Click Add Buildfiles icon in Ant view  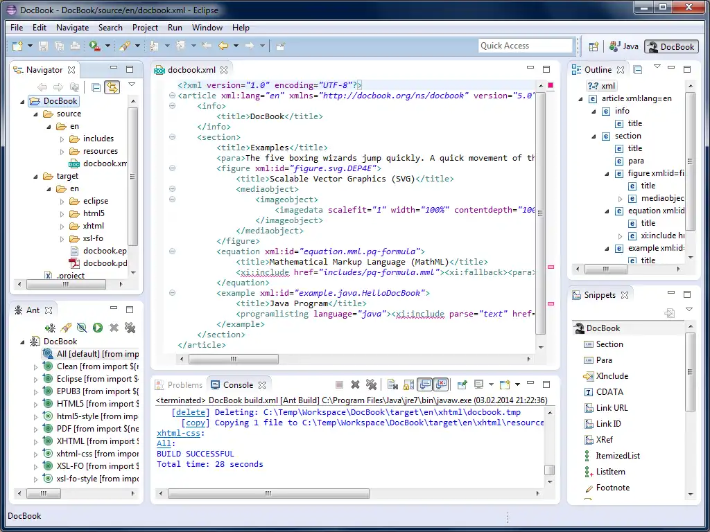(x=50, y=328)
